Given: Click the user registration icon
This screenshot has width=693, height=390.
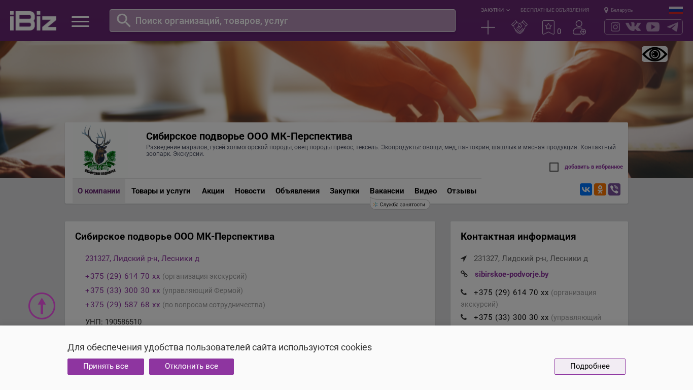Looking at the screenshot, I should (x=579, y=27).
